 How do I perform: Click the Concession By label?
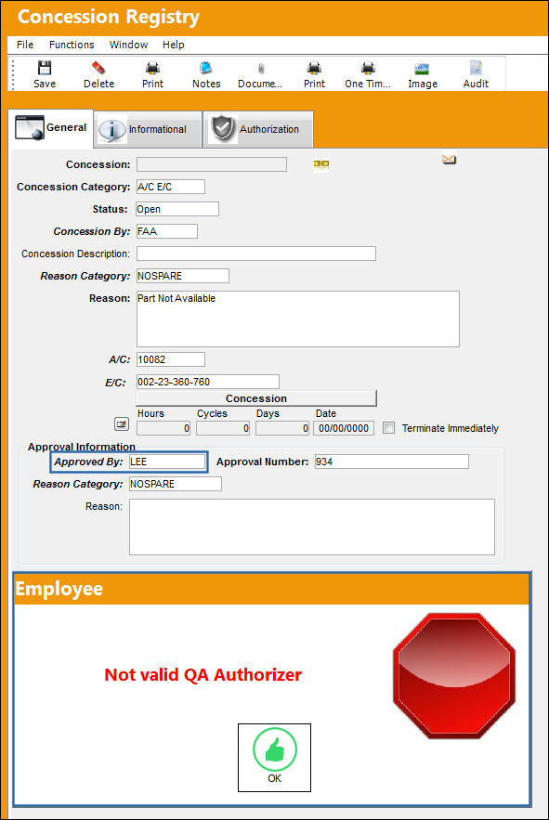pos(92,231)
